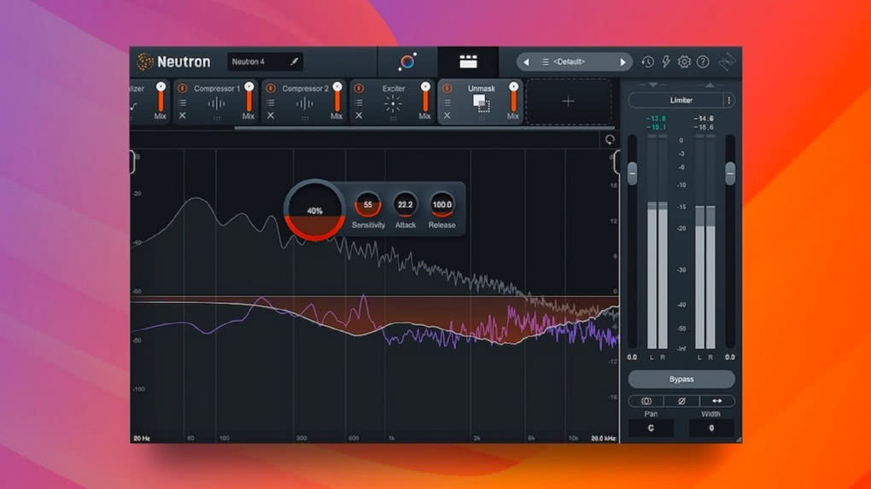The width and height of the screenshot is (871, 489).
Task: Click the 40% Unmask amount dial
Action: point(315,211)
